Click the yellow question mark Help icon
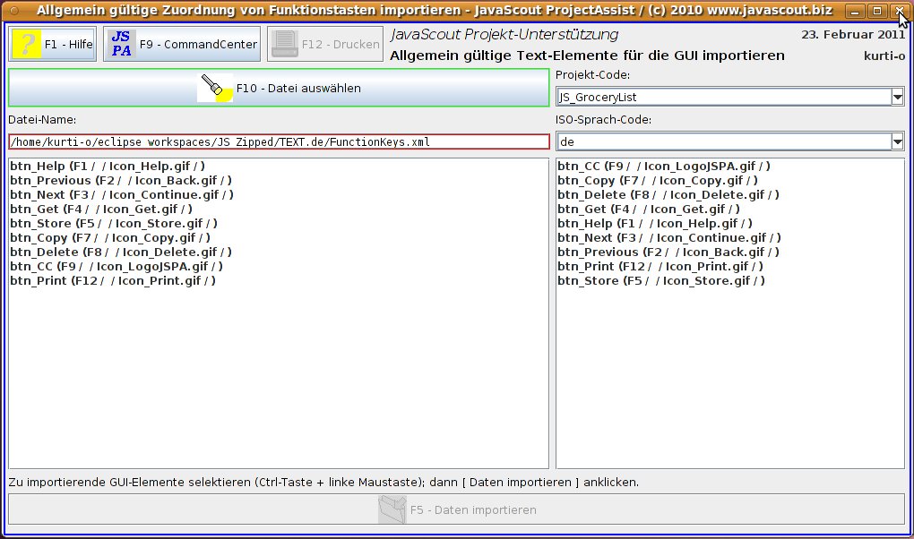 coord(27,44)
